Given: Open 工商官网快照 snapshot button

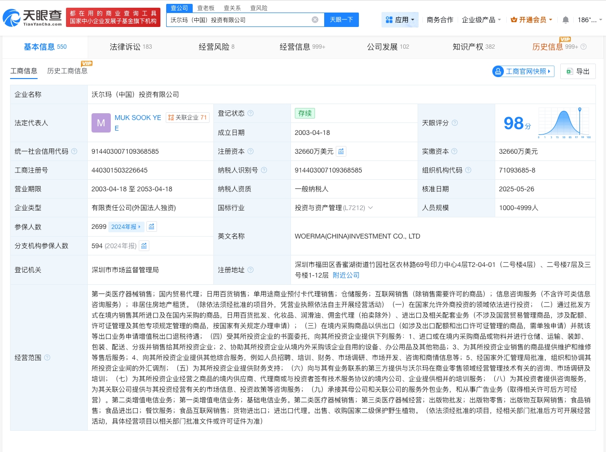Looking at the screenshot, I should point(523,71).
